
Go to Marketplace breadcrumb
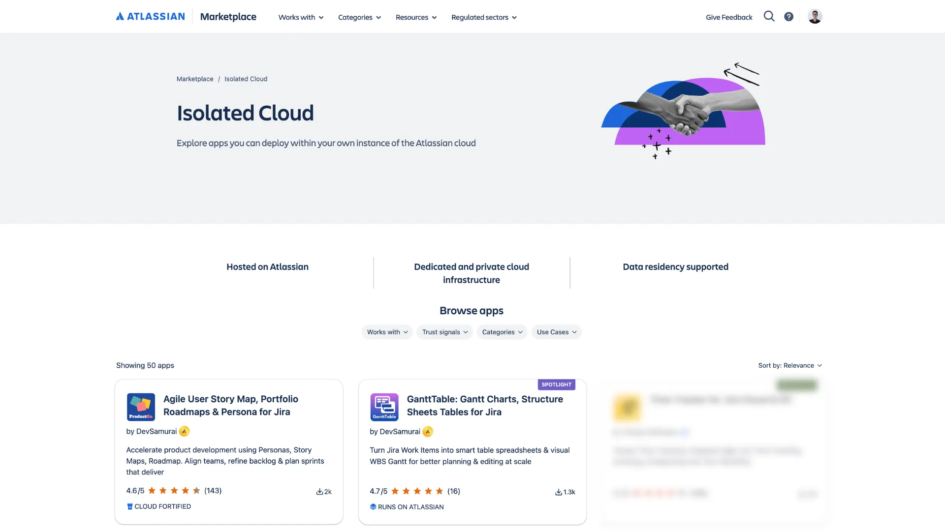(x=195, y=79)
